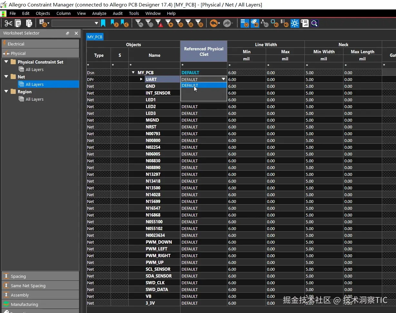The width and height of the screenshot is (396, 313).
Task: Go to next bookmark icon
Action: (x=115, y=23)
